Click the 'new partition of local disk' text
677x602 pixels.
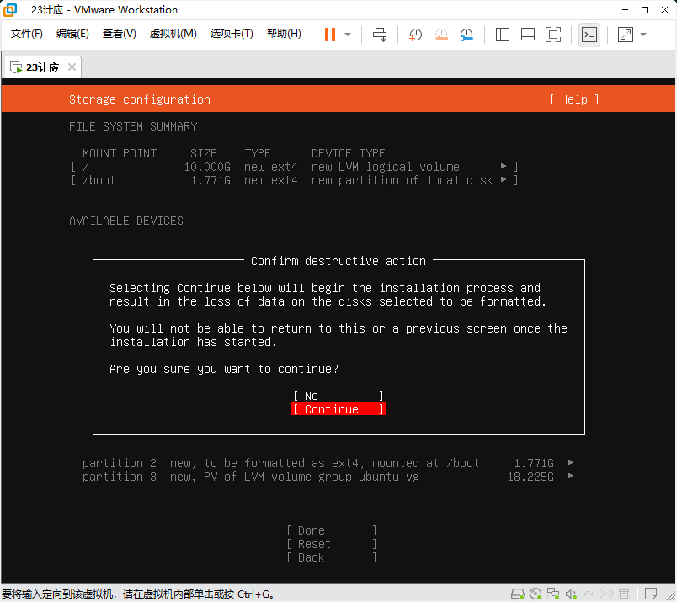(402, 180)
